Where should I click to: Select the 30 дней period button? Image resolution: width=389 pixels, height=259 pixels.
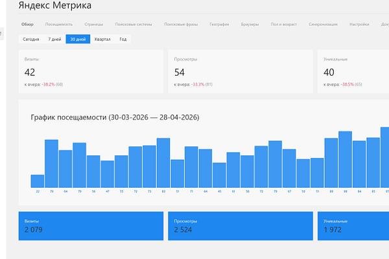pyautogui.click(x=78, y=39)
